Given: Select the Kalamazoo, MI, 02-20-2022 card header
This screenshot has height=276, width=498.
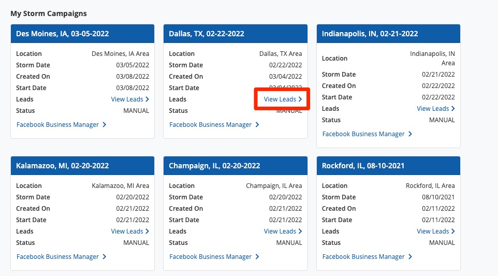Looking at the screenshot, I should coord(82,166).
